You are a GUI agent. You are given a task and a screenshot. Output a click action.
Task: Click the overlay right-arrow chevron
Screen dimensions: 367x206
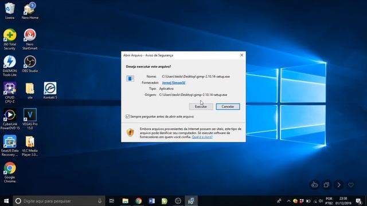[339, 185]
